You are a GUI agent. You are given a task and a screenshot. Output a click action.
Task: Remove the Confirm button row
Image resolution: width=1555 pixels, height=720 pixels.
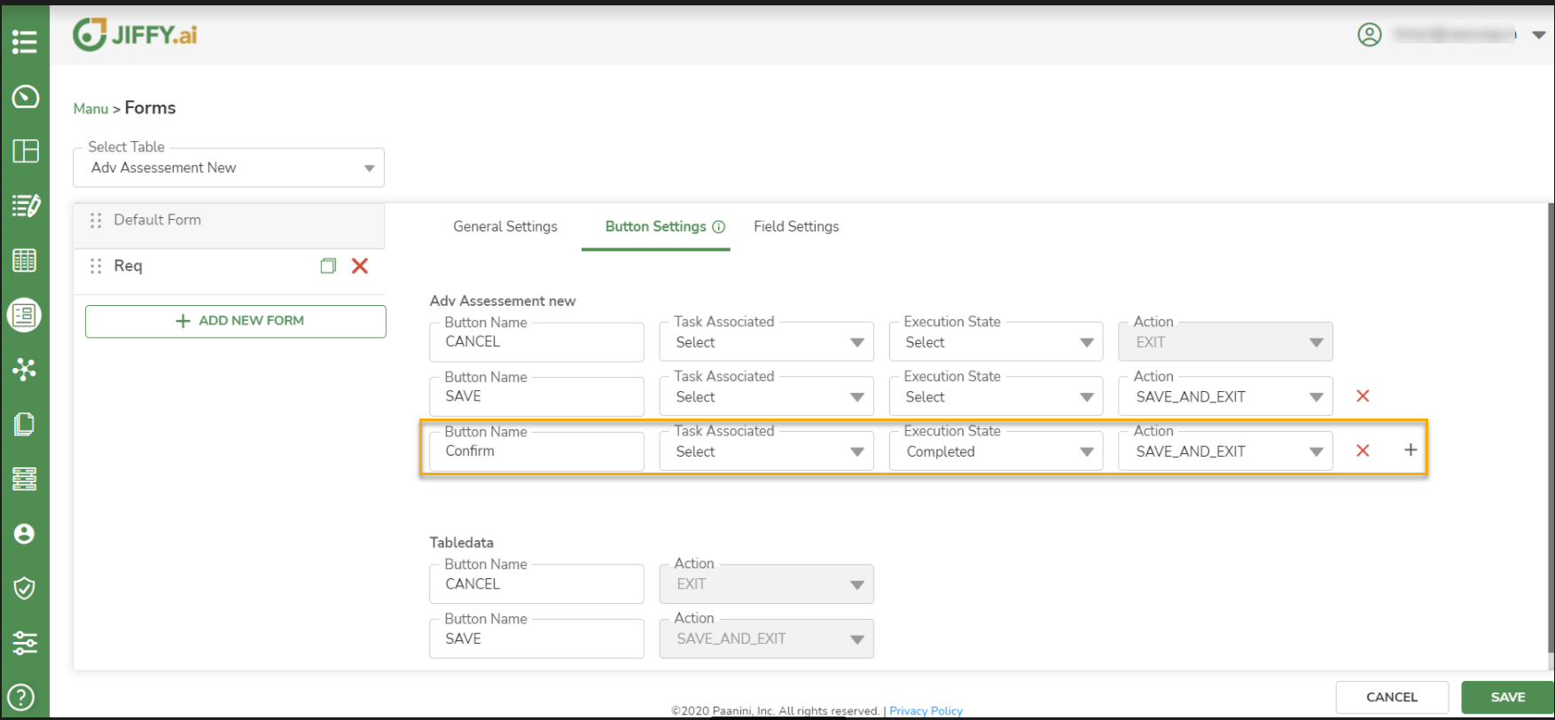coord(1363,450)
